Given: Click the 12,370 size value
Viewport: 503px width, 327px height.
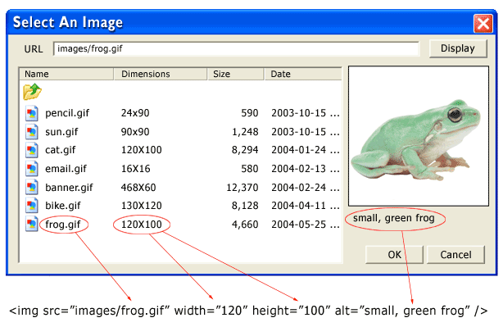Looking at the screenshot, I should pos(242,188).
